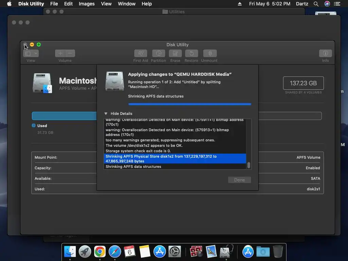Select the highlighted Shrinking APFS Physical Store line
Screen dimensions: 348x261
click(x=175, y=159)
